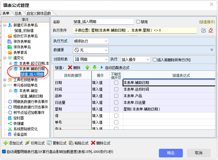Click cell 星期(本表单.辅助日期) expression

(169, 109)
